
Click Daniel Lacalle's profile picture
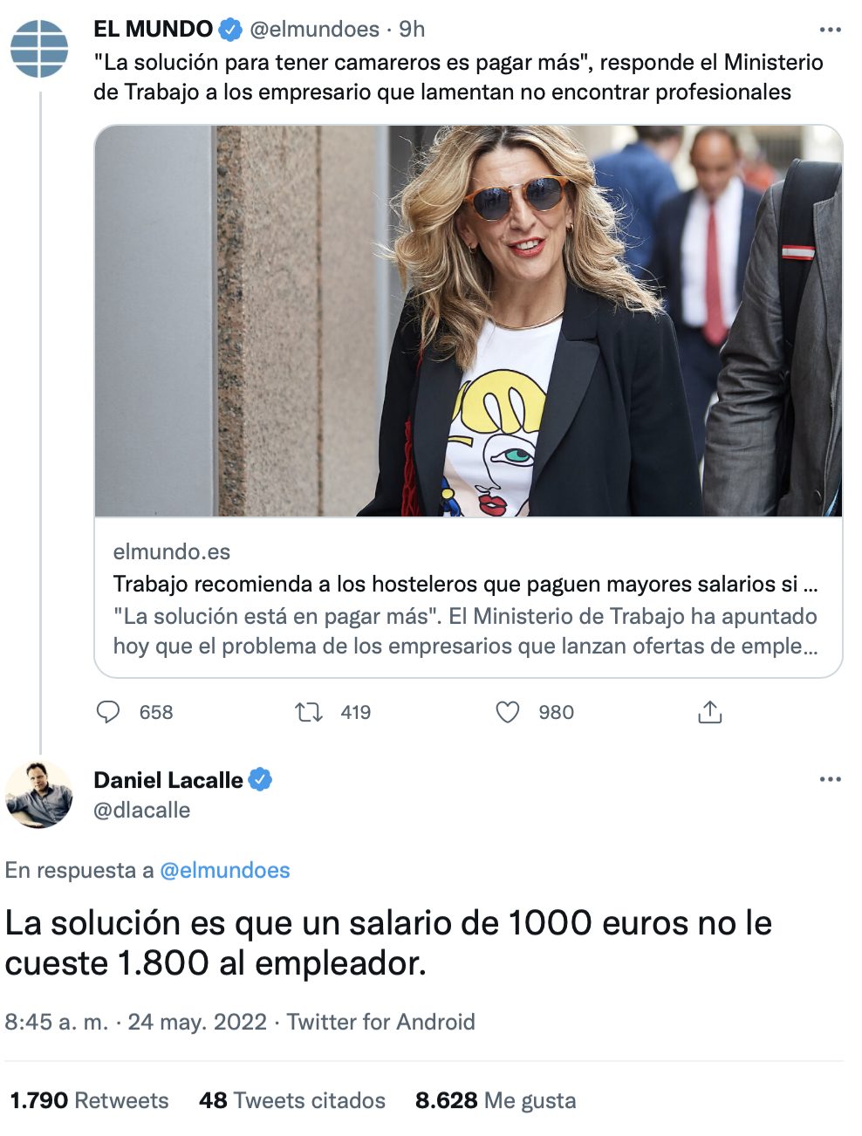point(39,795)
